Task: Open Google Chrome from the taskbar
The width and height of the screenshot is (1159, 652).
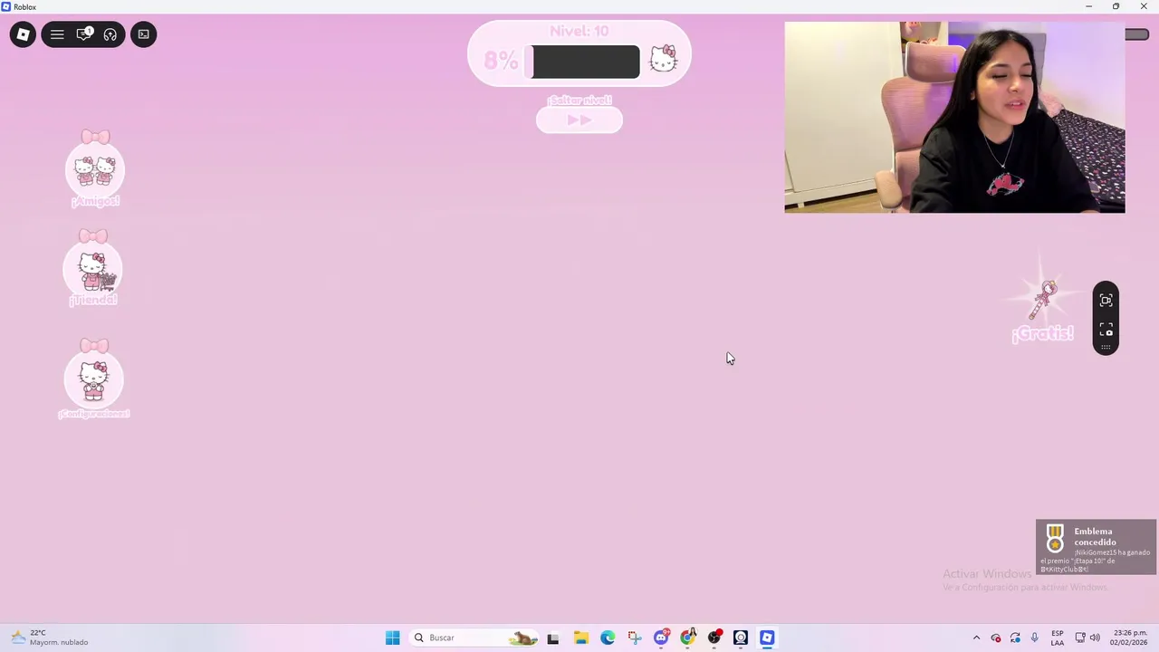Action: coord(687,638)
